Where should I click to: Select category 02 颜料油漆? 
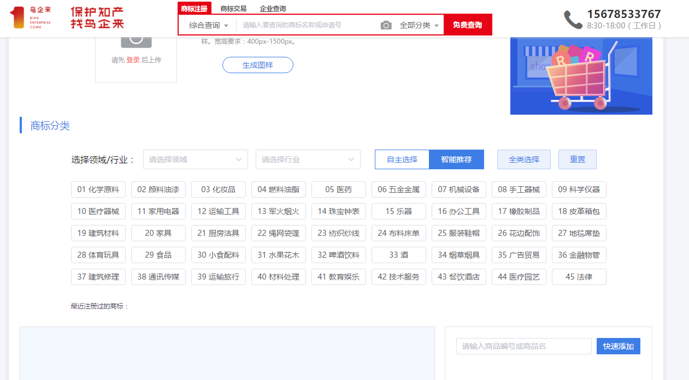tap(158, 189)
